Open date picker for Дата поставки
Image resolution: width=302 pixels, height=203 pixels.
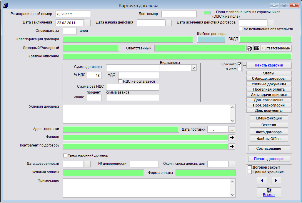(x=232, y=129)
